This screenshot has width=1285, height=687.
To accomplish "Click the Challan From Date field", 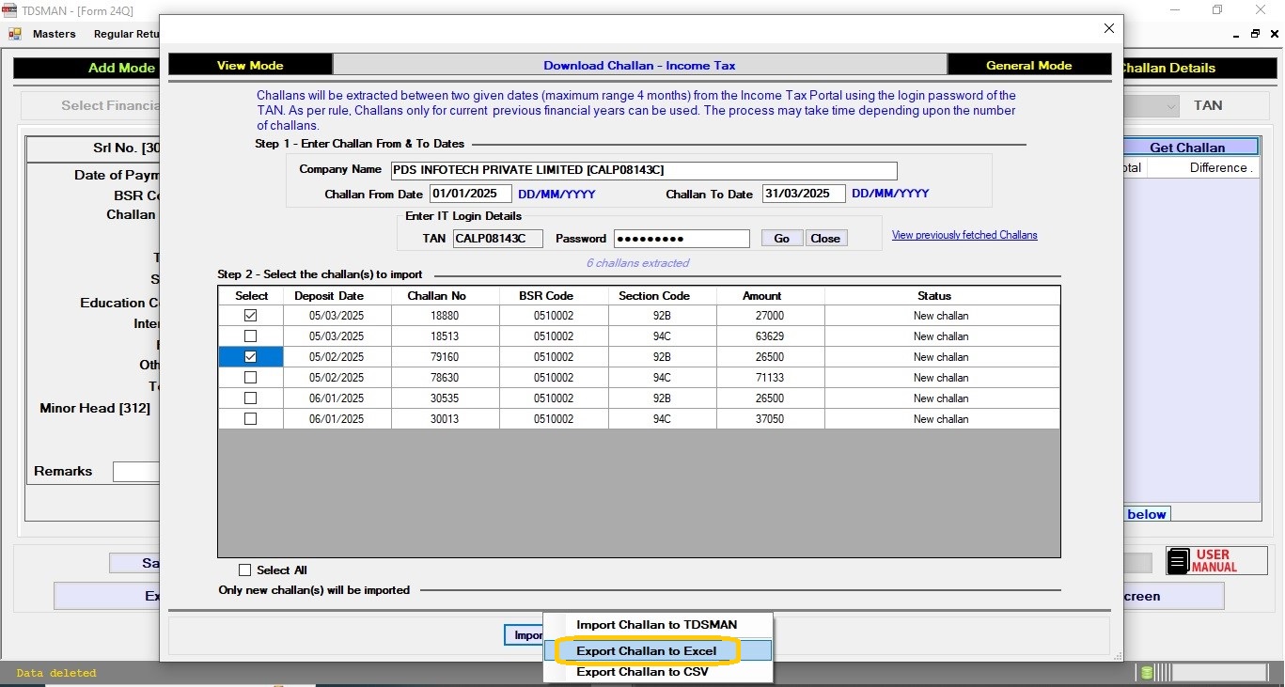I will coord(470,194).
